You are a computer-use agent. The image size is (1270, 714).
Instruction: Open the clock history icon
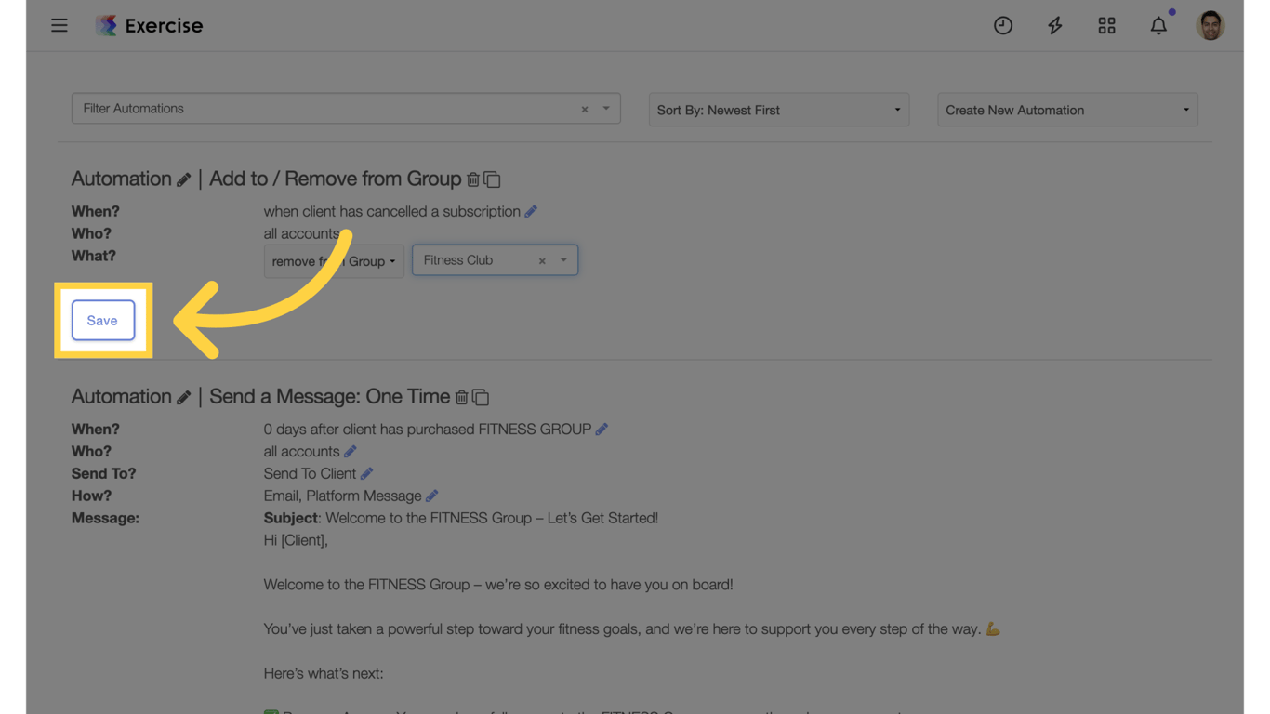tap(1002, 25)
